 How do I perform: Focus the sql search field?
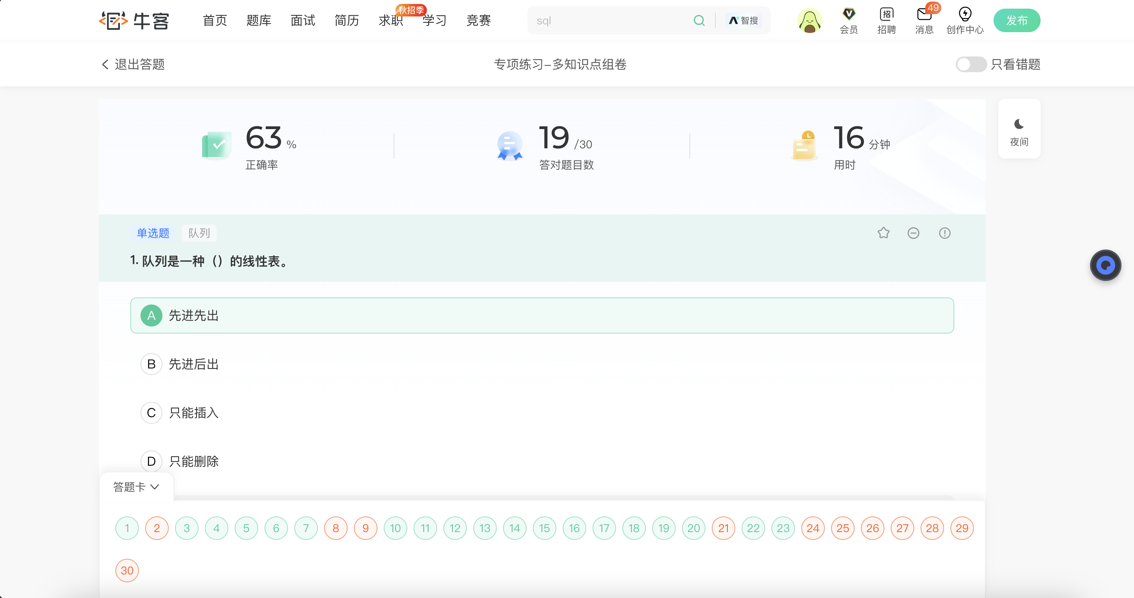coord(610,21)
